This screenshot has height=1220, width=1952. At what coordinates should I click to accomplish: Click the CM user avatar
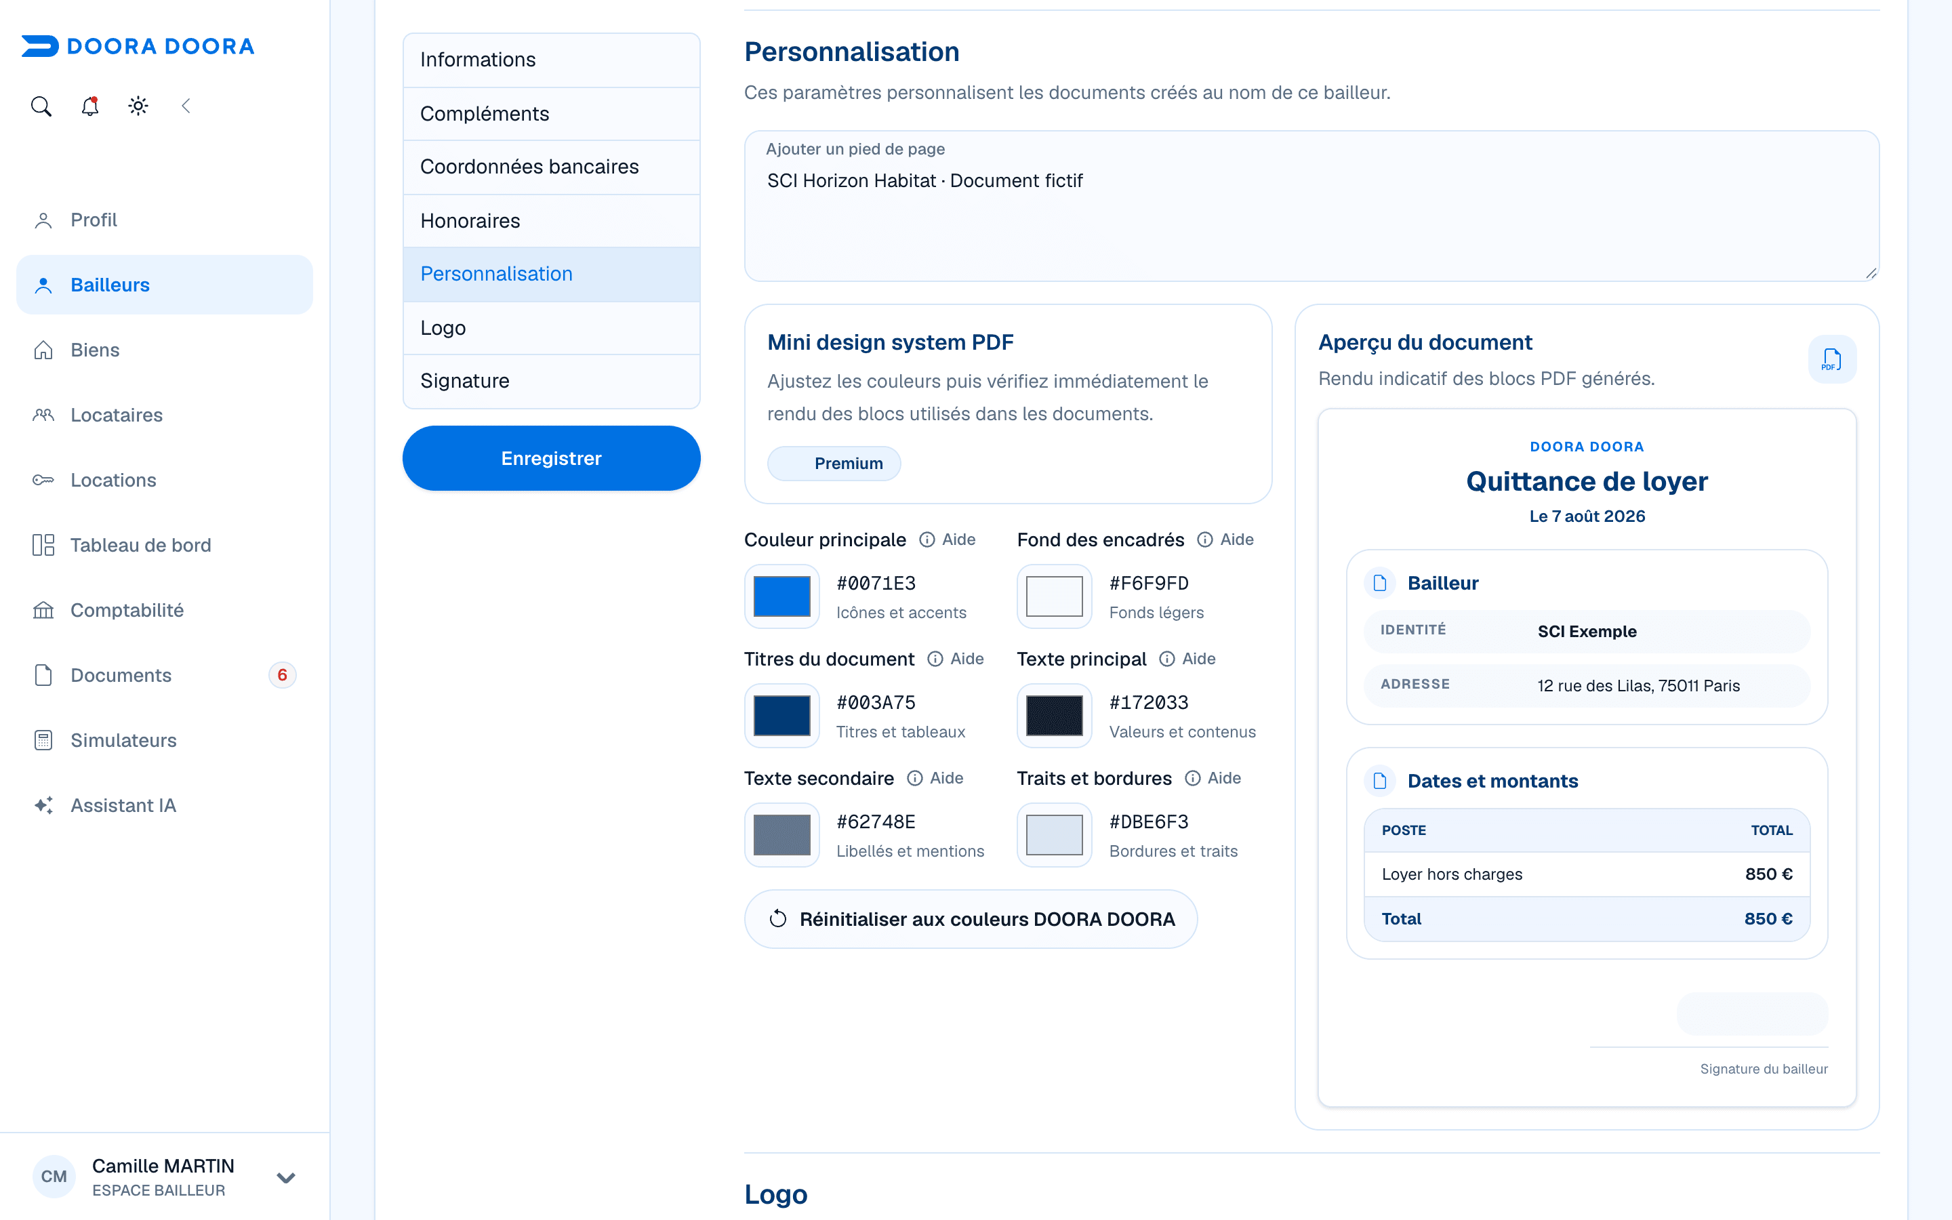[x=54, y=1177]
